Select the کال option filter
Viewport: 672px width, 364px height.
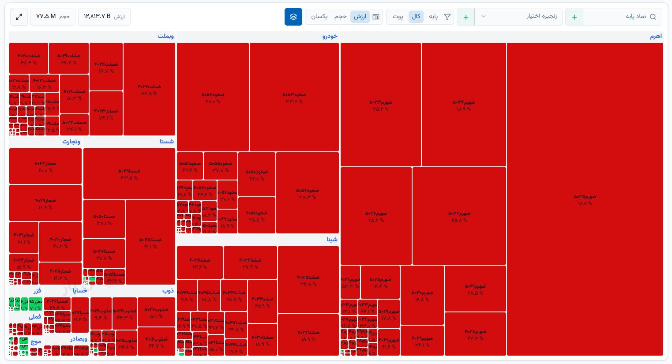point(416,17)
